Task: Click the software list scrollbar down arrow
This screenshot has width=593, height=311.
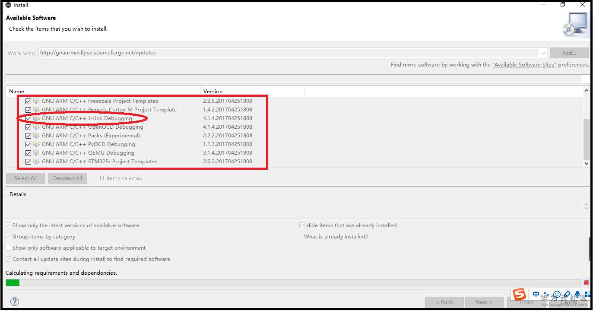Action: tap(587, 164)
